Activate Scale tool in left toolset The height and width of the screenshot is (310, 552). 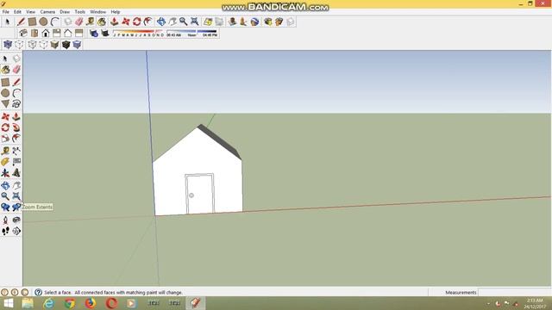pyautogui.click(x=5, y=138)
